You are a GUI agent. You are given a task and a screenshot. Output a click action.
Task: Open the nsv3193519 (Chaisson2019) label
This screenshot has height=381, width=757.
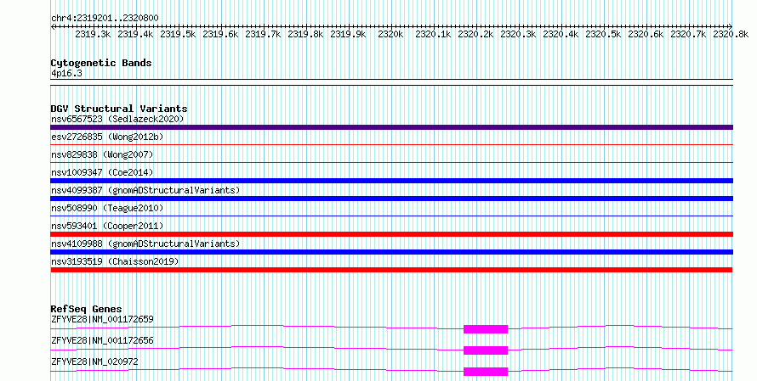[115, 261]
